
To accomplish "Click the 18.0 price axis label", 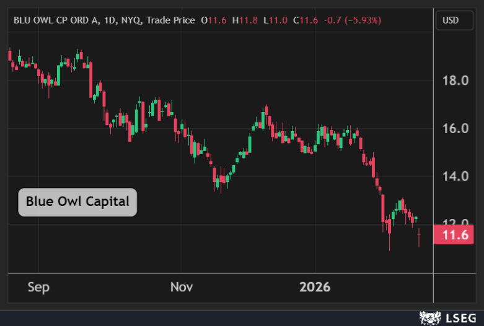I will pos(455,81).
